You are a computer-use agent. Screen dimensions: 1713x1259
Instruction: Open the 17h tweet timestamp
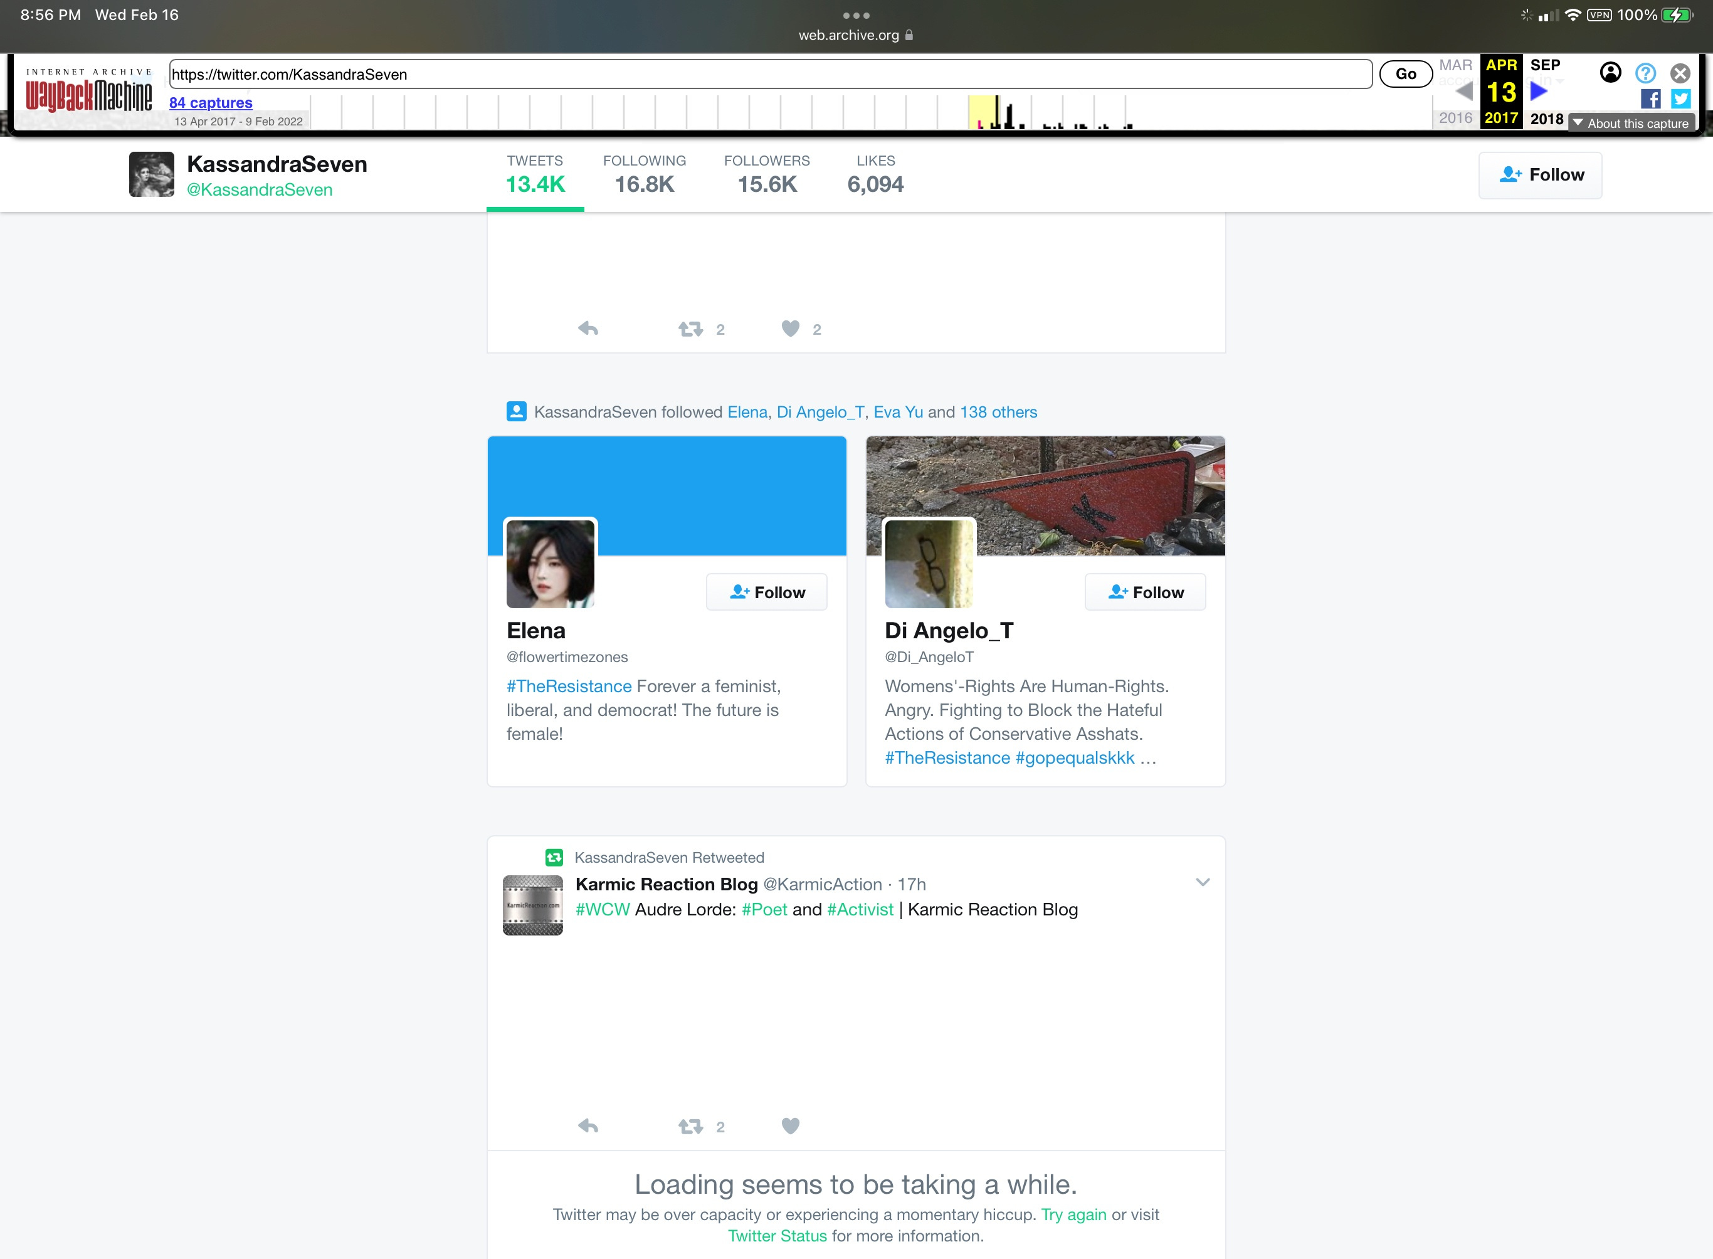click(x=912, y=884)
